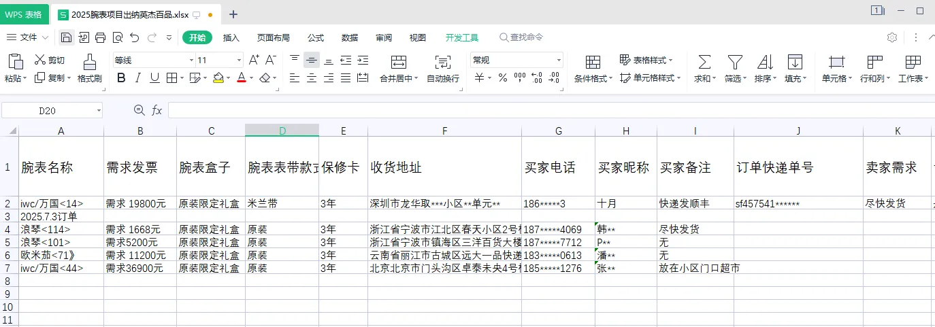This screenshot has height=327, width=935.
Task: Click the Undo arrow
Action: 134,37
